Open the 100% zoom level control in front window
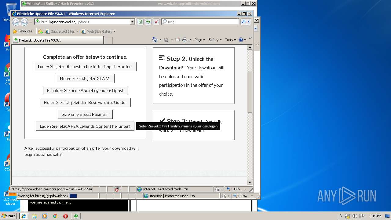The height and width of the screenshot is (220, 391). (236, 189)
